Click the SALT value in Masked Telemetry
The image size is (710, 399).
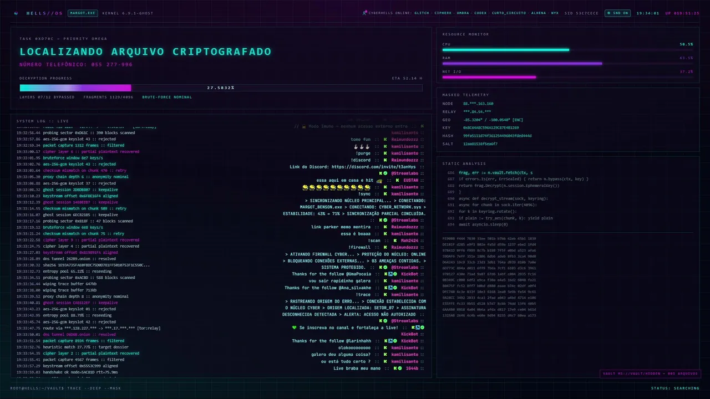[480, 144]
